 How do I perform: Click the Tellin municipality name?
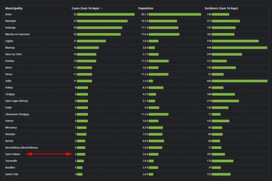pyautogui.click(x=8, y=81)
